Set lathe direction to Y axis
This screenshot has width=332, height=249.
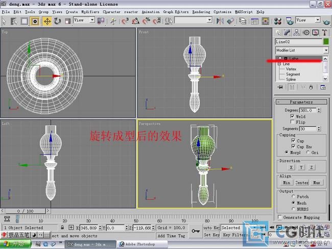(x=301, y=167)
